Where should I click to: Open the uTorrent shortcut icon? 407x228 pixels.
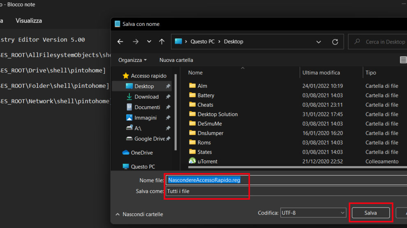(x=192, y=161)
